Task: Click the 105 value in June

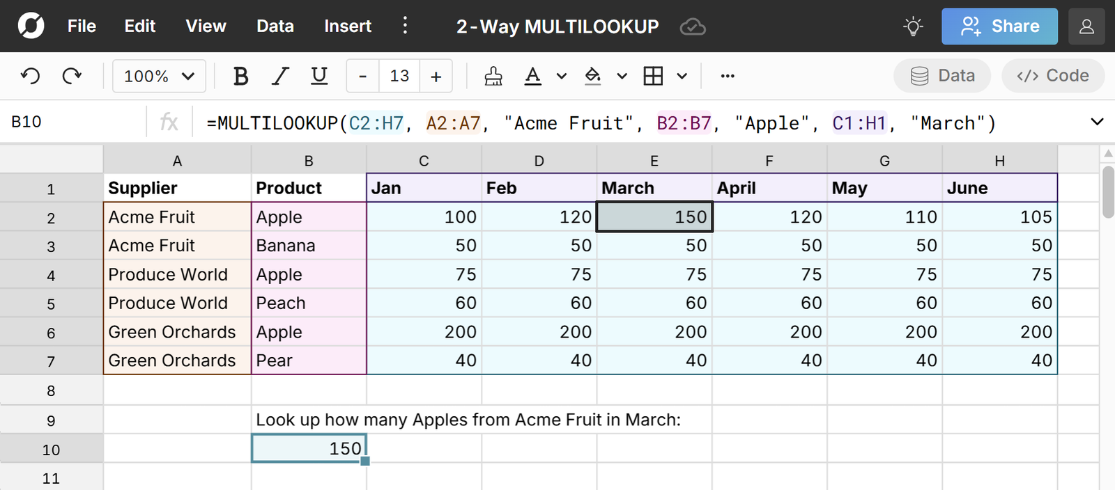Action: tap(999, 216)
